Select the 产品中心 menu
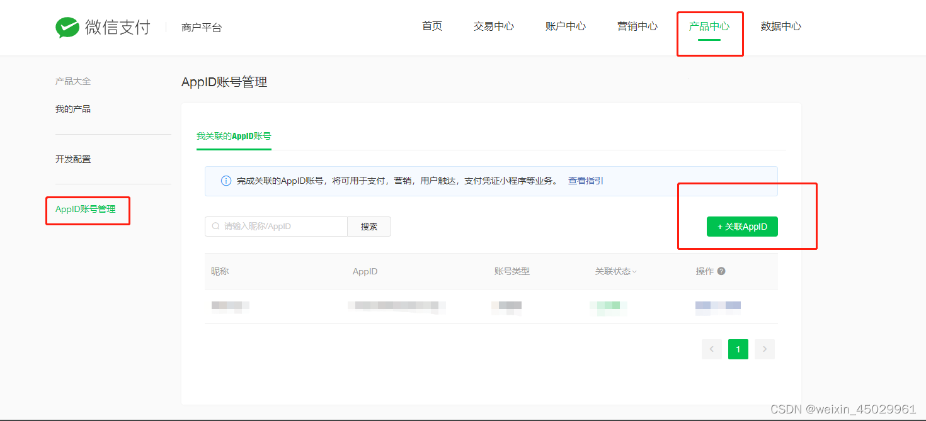This screenshot has height=421, width=926. tap(709, 26)
